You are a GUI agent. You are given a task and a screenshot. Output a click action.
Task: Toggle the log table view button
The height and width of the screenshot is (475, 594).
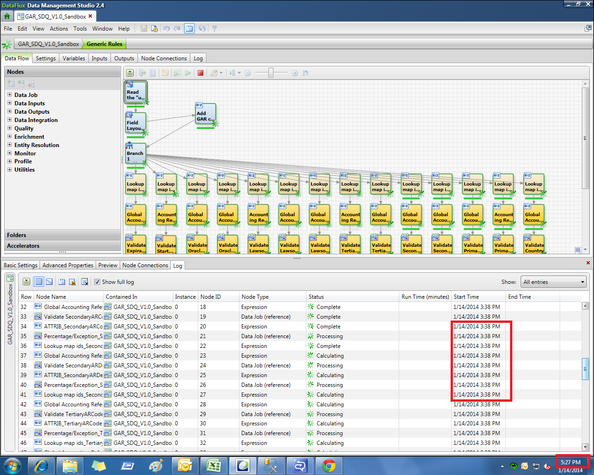(39, 282)
